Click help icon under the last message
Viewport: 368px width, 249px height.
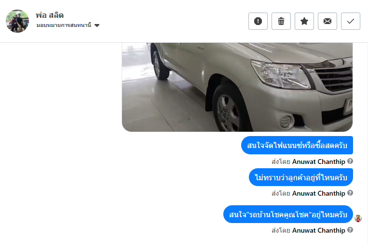tap(350, 230)
